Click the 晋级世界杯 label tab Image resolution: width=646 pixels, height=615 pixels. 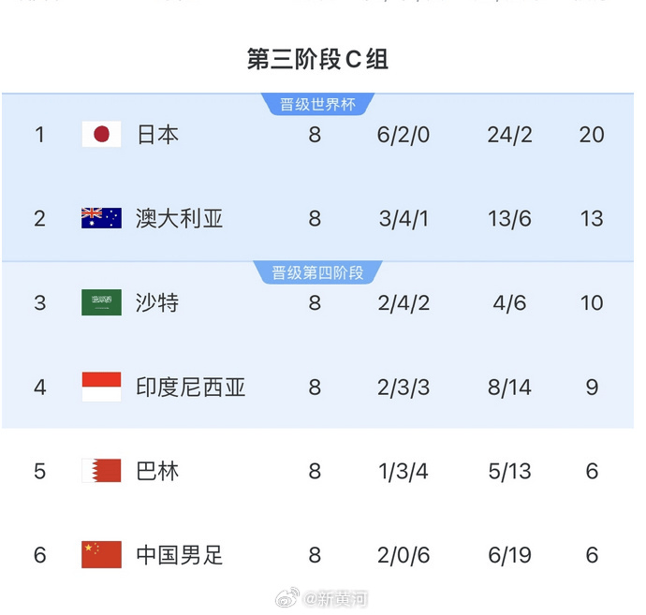point(318,104)
